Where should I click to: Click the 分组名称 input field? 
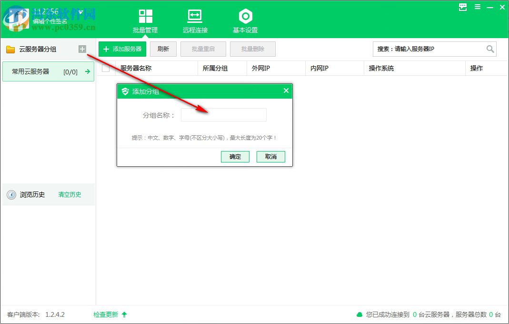click(x=223, y=115)
